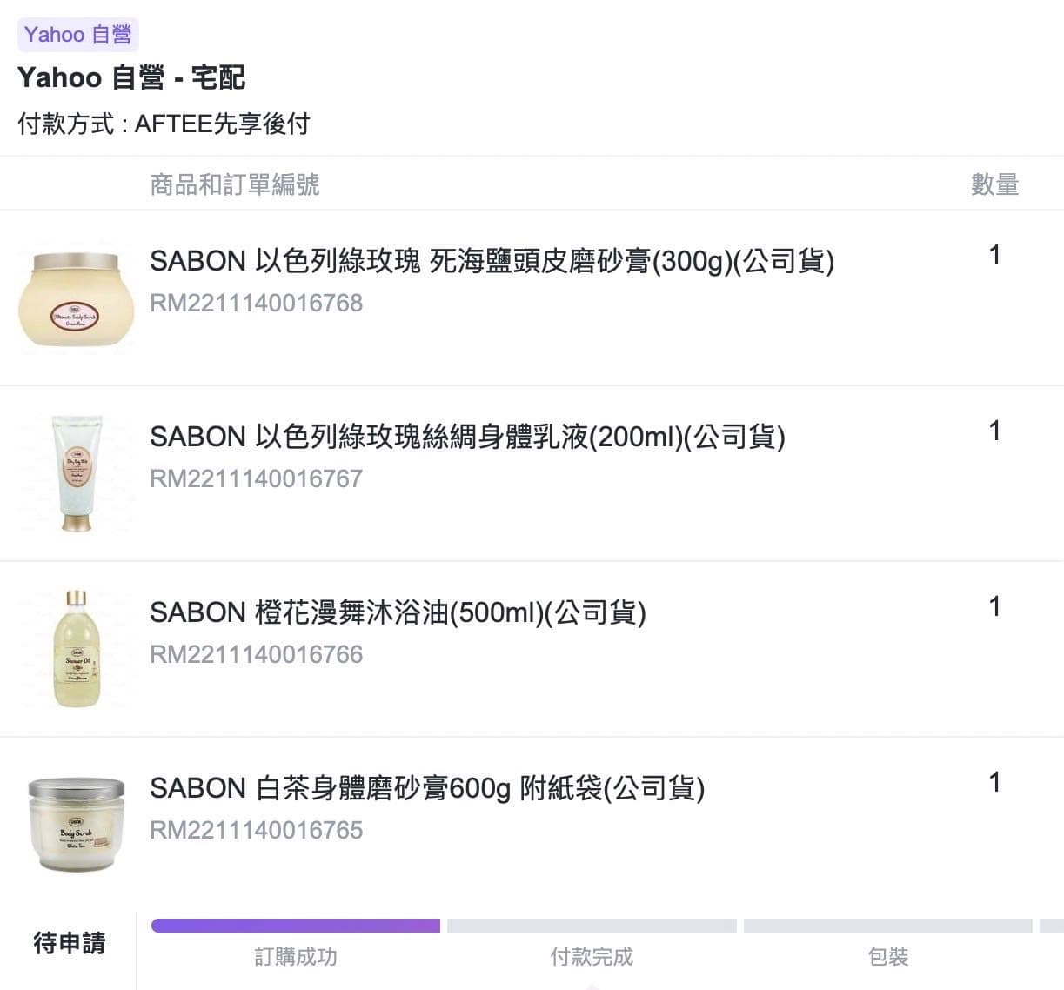
Task: Click the green rose body lotion tube thumbnail
Action: (76, 472)
